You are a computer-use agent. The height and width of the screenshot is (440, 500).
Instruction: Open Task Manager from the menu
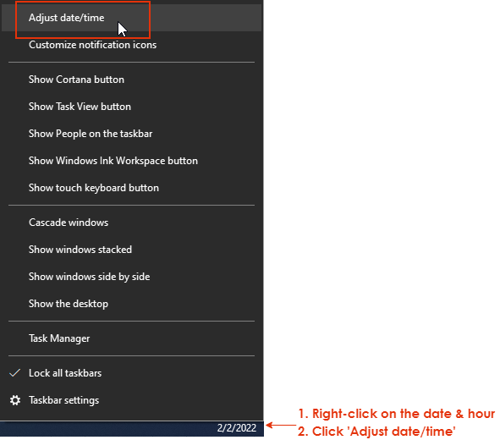(x=131, y=338)
